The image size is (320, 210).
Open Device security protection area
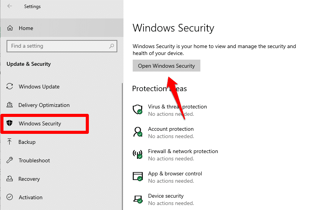pos(166,196)
